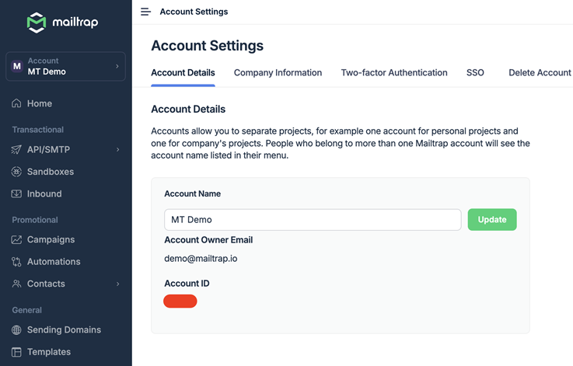Click the Campaigns chart icon

pos(16,239)
